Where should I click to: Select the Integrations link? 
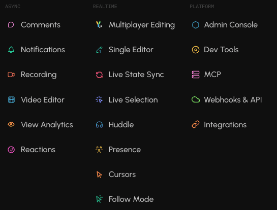(x=225, y=125)
